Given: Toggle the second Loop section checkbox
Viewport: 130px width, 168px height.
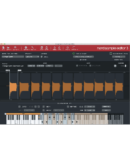Looking at the screenshot, I should coord(90,66).
